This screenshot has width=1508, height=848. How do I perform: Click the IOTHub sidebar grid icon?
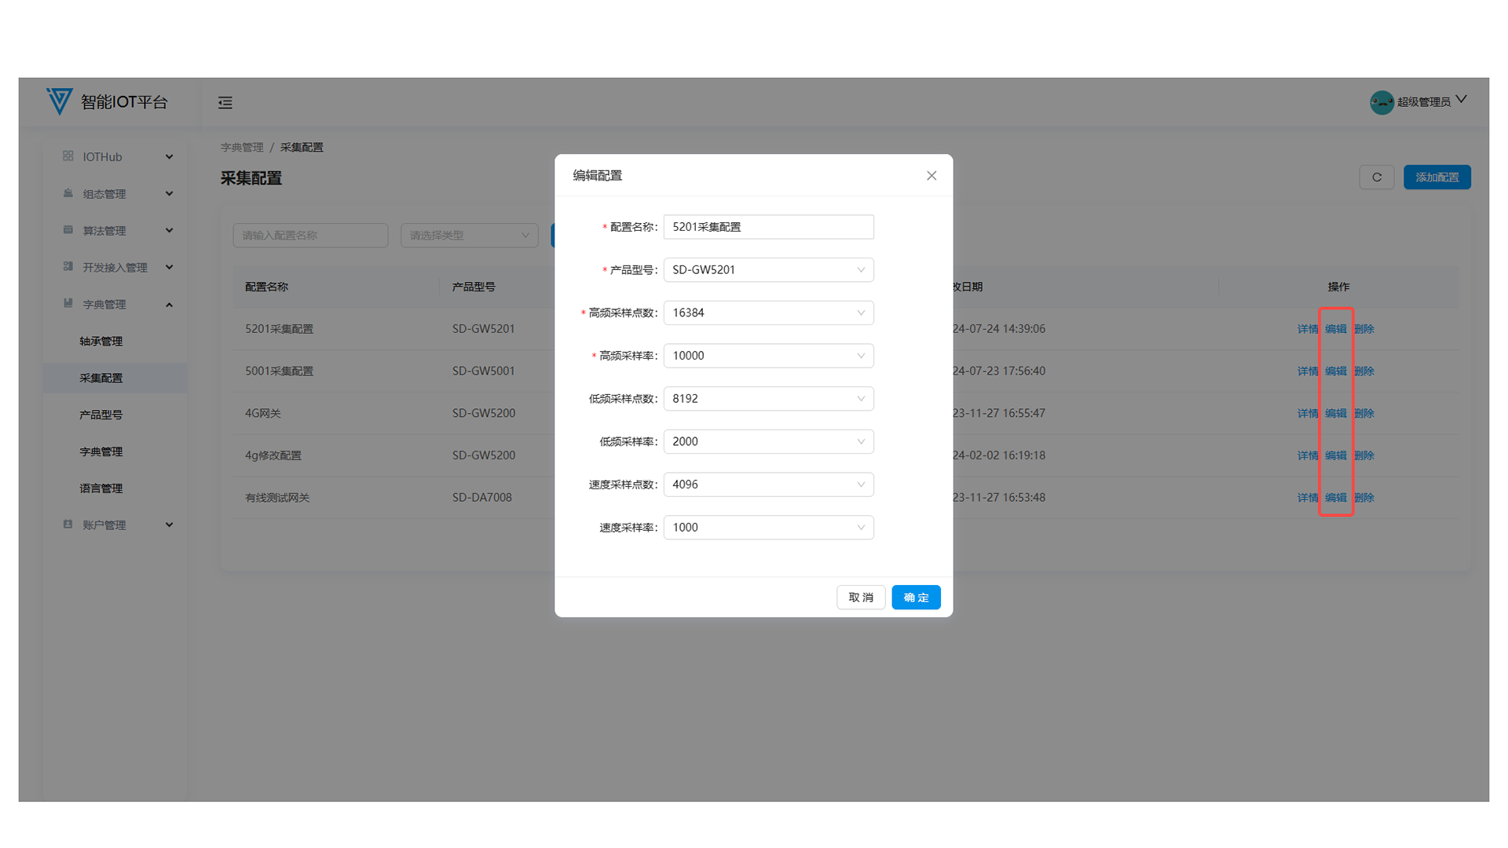tap(68, 156)
